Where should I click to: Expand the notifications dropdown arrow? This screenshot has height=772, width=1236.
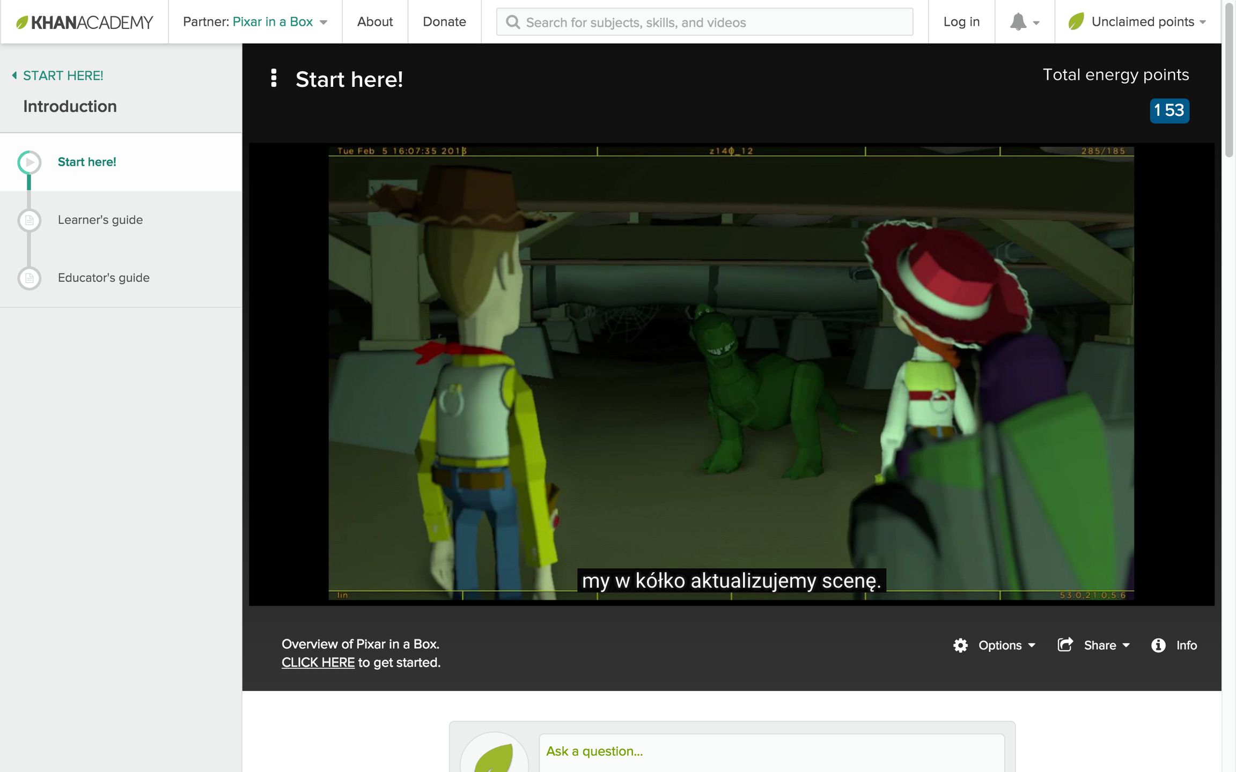(1036, 23)
